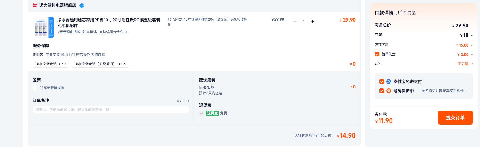Toggle the 号码保护中 checkbox
Image resolution: width=480 pixels, height=147 pixels.
click(382, 91)
